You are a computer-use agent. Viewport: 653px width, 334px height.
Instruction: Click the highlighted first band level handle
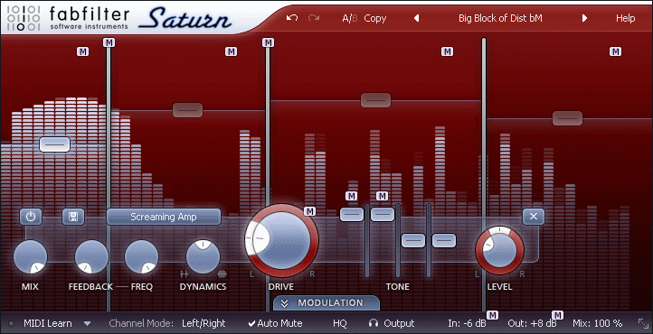[x=55, y=144]
